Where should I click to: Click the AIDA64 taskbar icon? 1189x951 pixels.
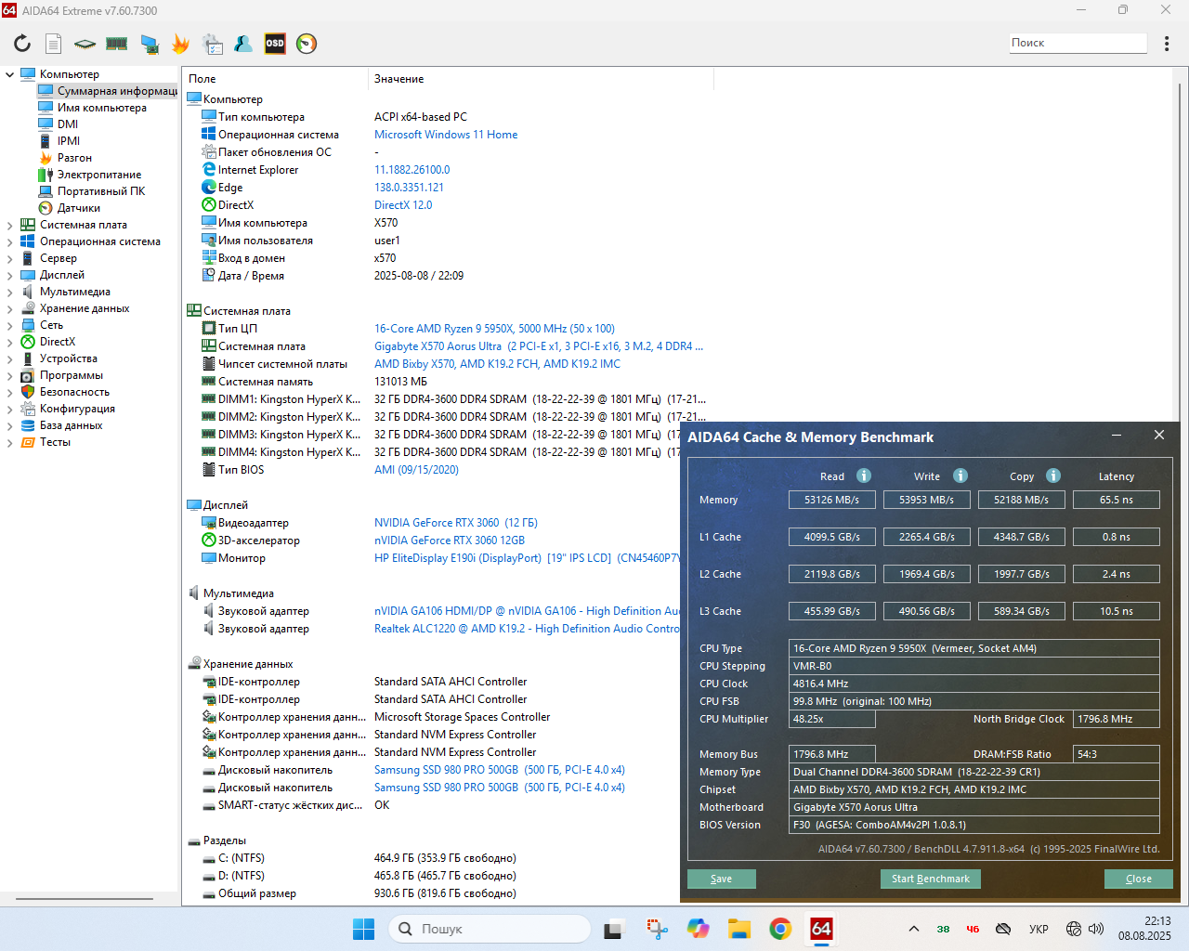pos(822,929)
